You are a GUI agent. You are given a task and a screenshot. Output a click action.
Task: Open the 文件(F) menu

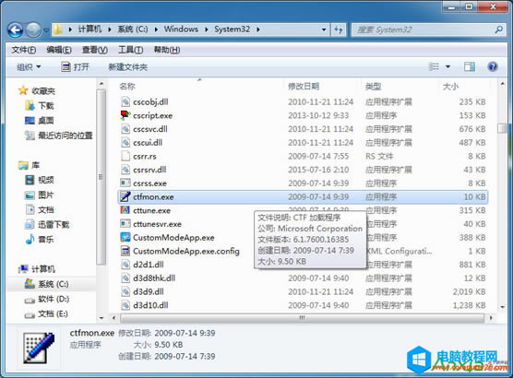pos(24,50)
